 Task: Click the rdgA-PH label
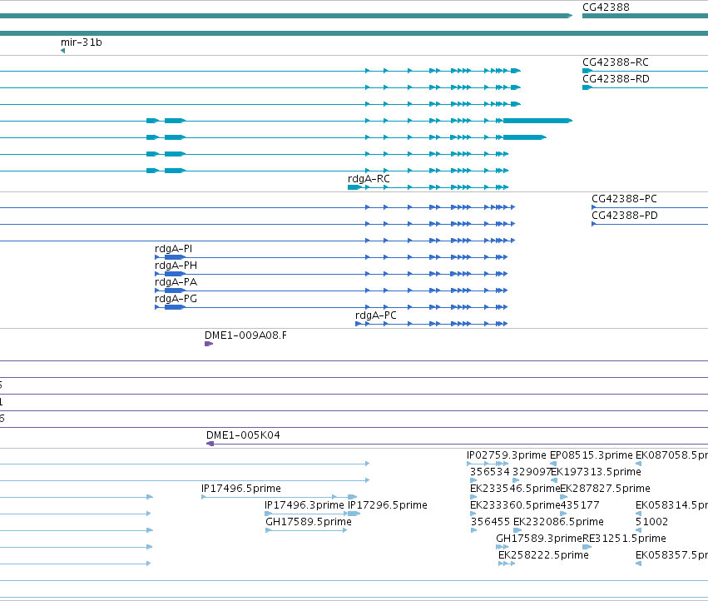[x=176, y=266]
